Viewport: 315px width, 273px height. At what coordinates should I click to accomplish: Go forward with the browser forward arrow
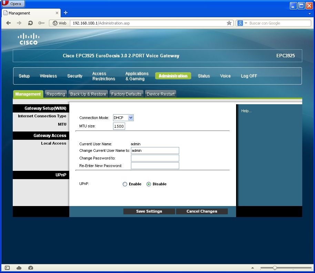(19, 23)
